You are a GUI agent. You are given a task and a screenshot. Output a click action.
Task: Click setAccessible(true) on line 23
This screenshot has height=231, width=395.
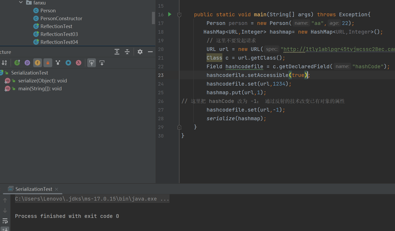pyautogui.click(x=278, y=75)
